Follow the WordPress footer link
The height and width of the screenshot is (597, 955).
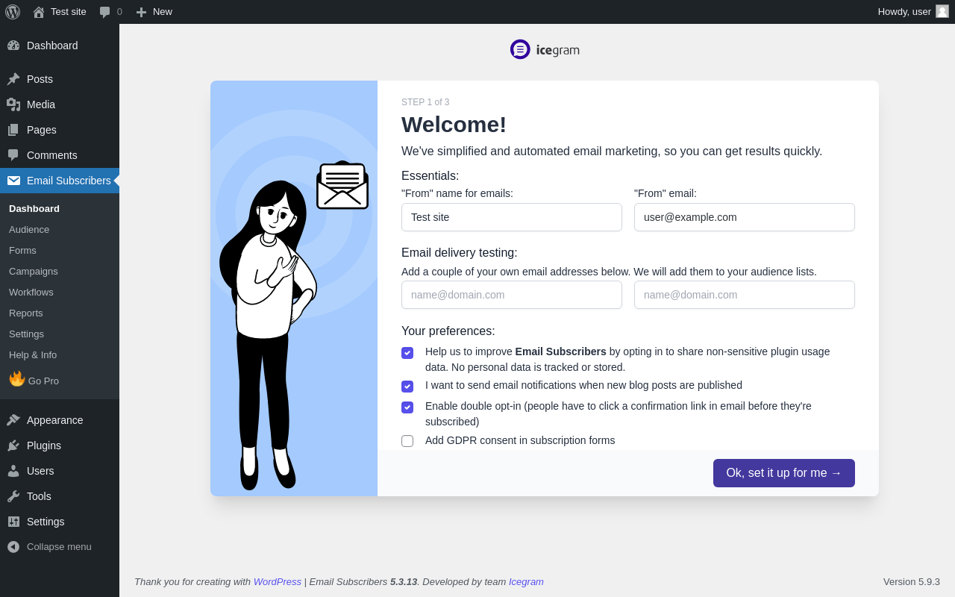pos(278,582)
